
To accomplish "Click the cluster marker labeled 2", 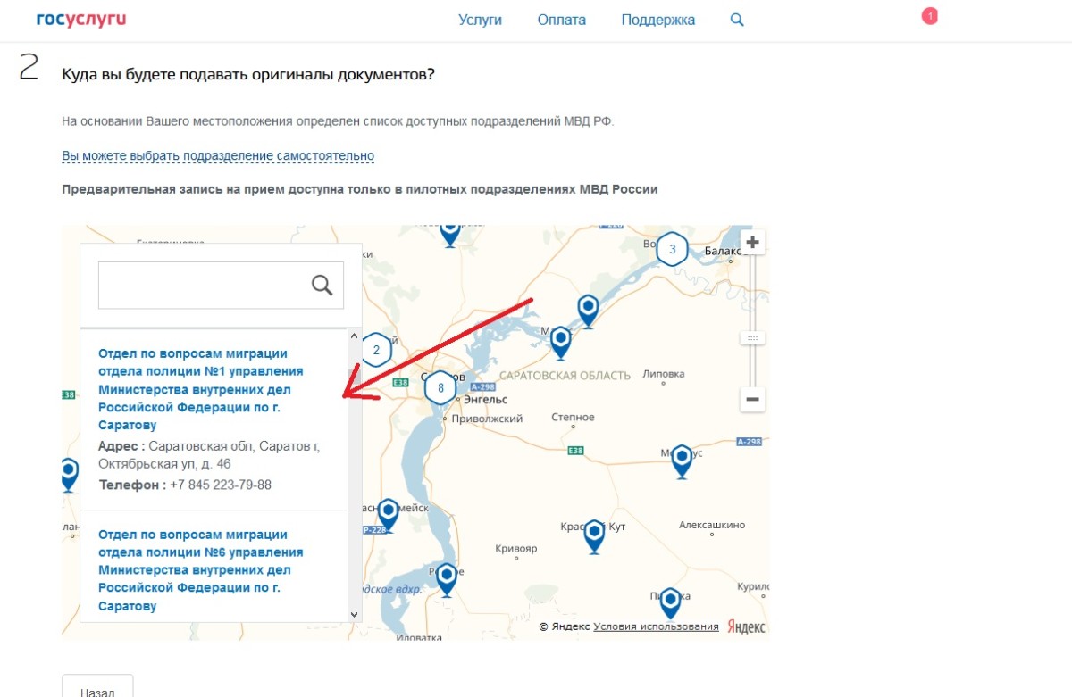I will click(x=376, y=350).
